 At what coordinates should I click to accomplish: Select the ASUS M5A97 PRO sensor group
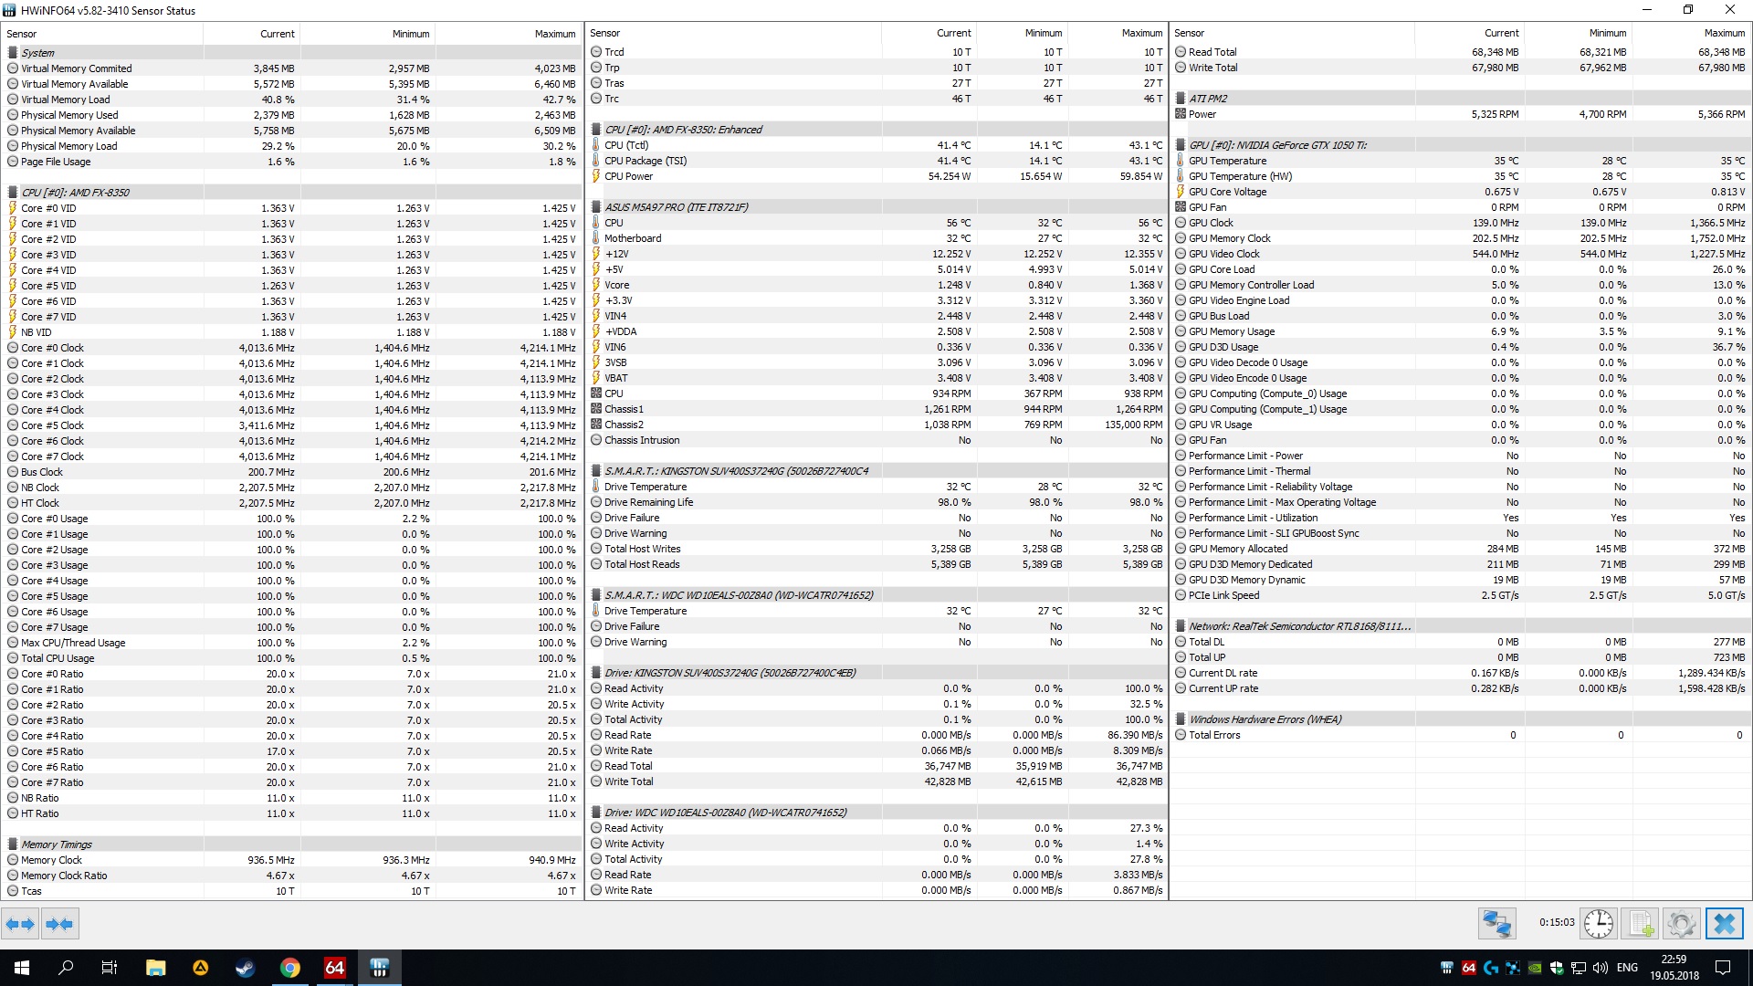click(676, 207)
